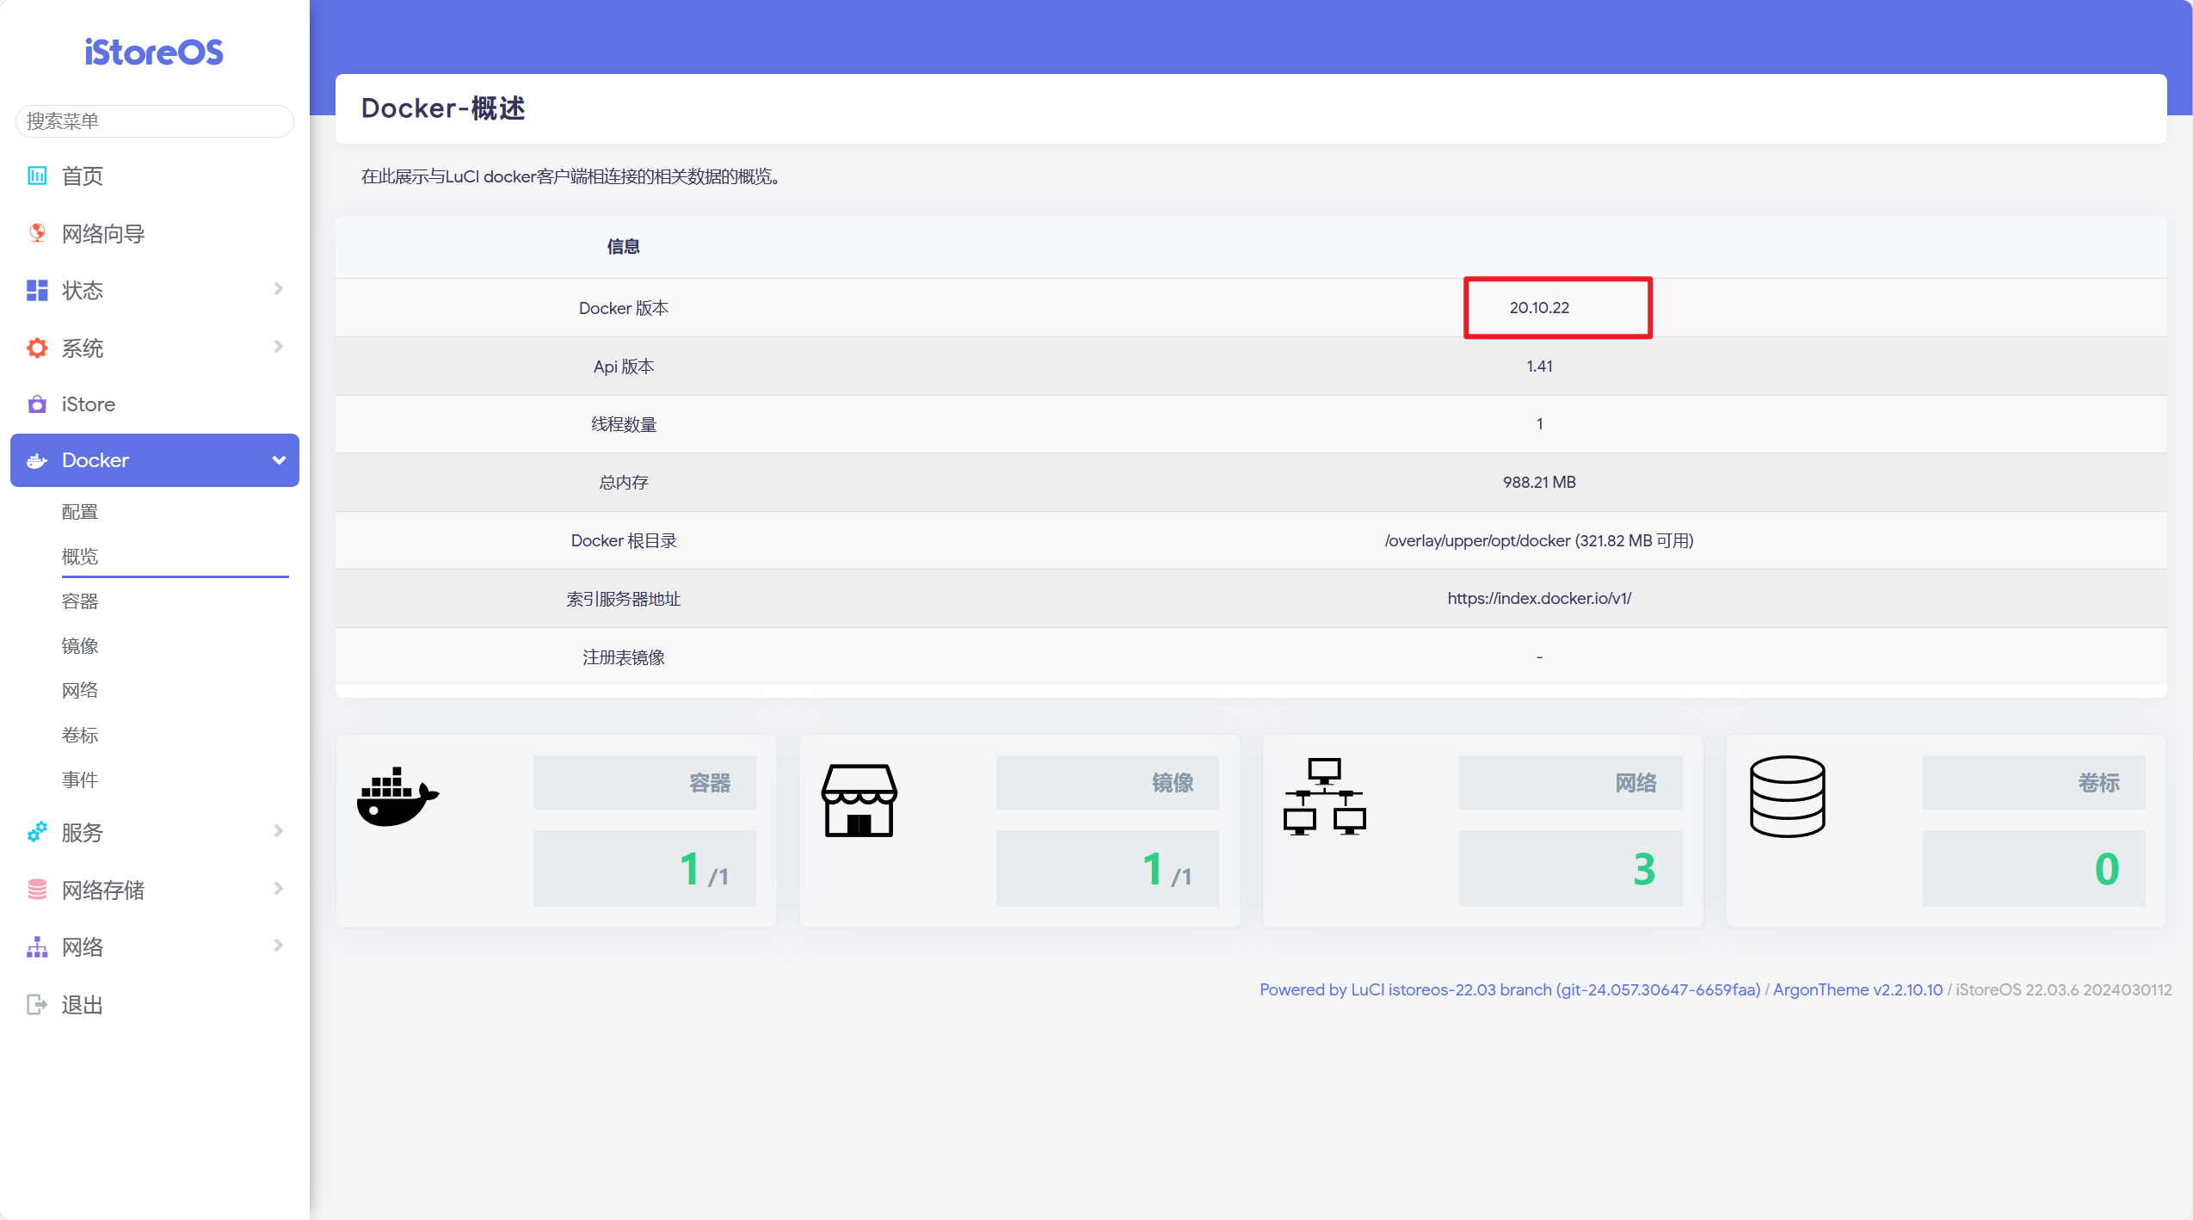Click the storefront images icon

coord(859,800)
